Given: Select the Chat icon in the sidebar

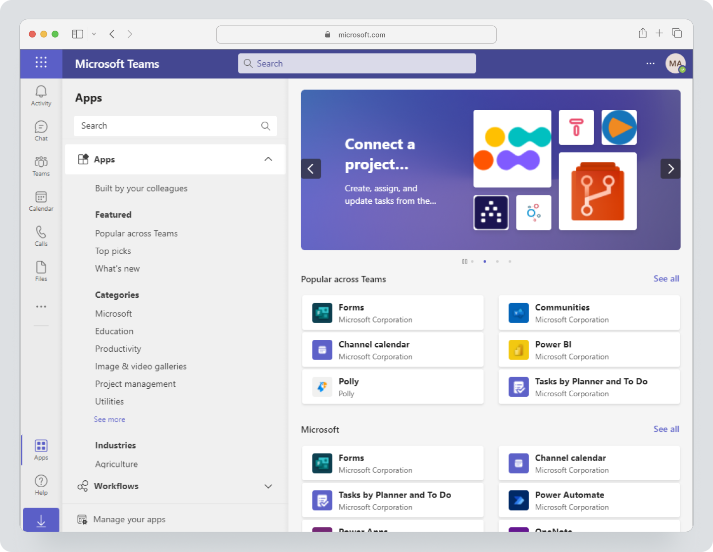Looking at the screenshot, I should [x=41, y=130].
